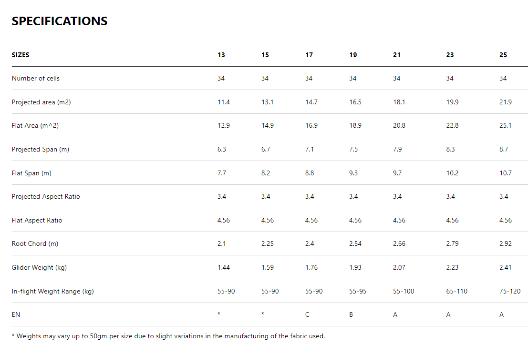
Task: Click the 'In-flight Weight Range (kg)' label
Action: 53,291
